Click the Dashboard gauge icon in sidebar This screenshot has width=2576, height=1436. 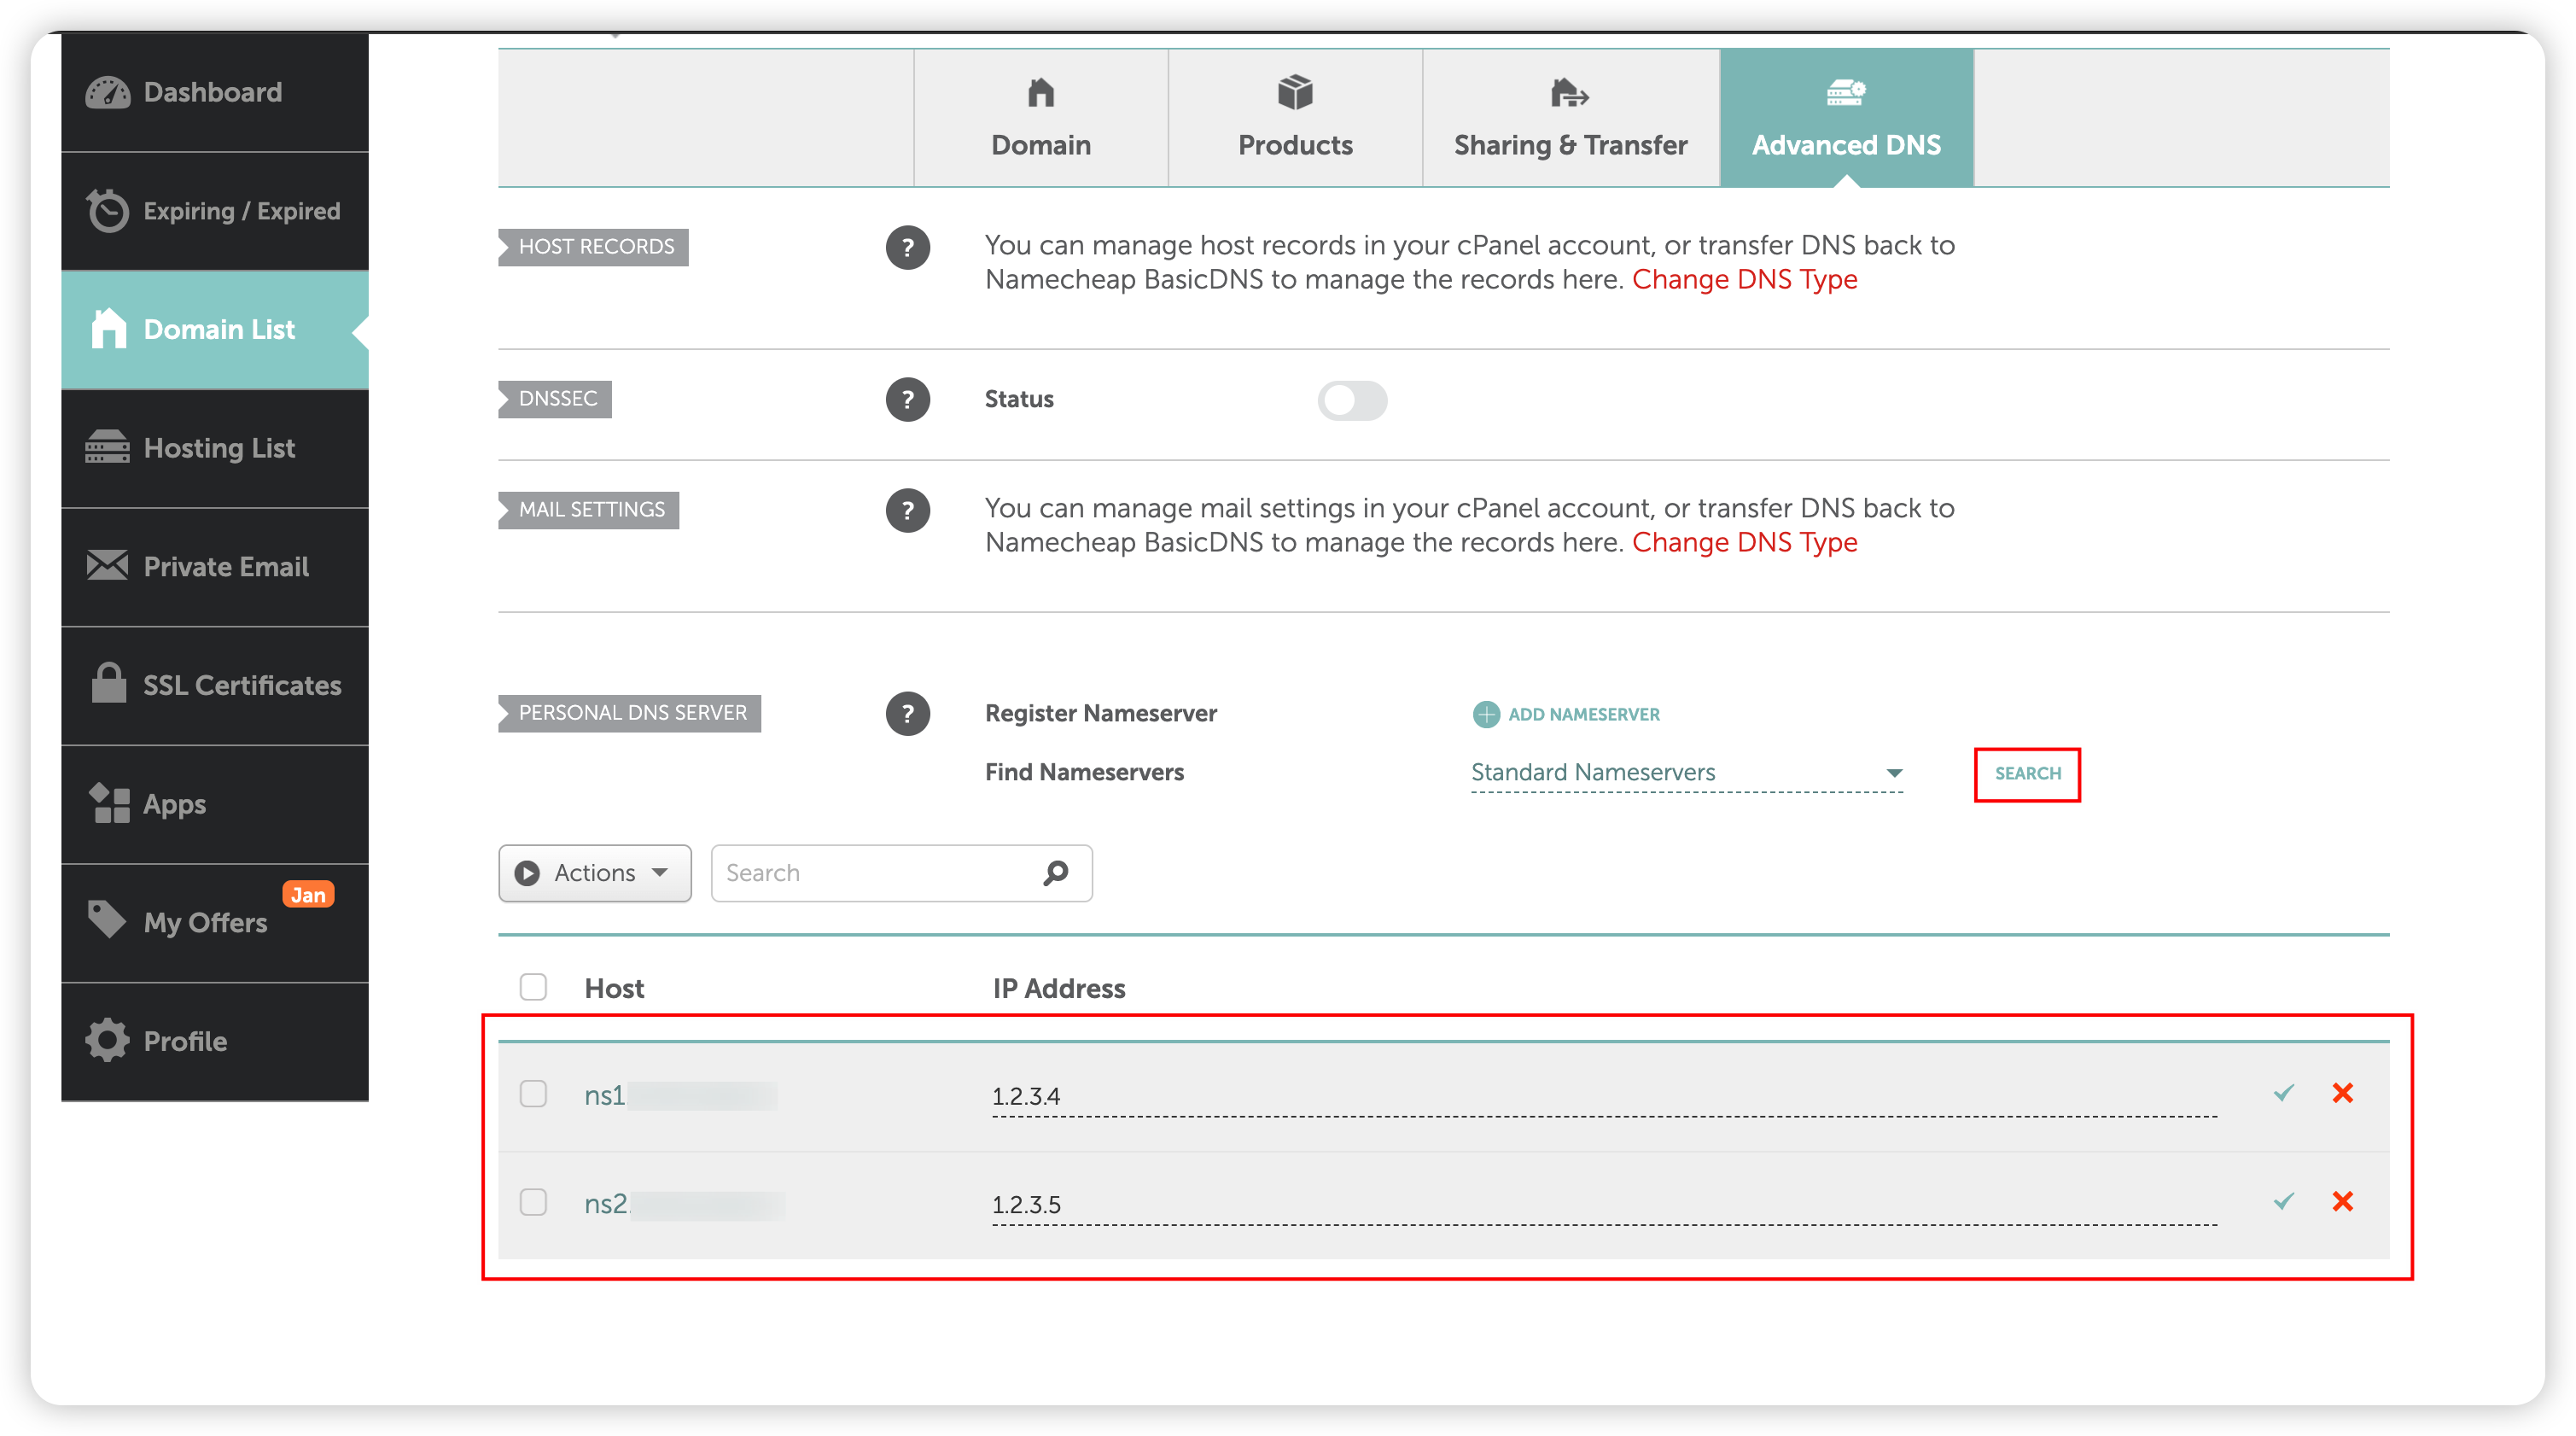107,92
